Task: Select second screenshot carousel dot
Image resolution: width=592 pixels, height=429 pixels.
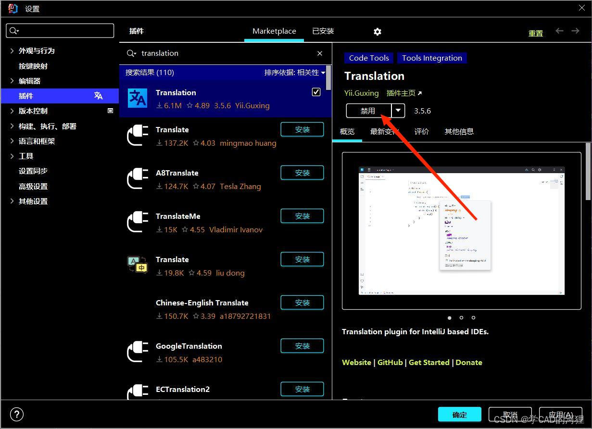Action: tap(462, 317)
